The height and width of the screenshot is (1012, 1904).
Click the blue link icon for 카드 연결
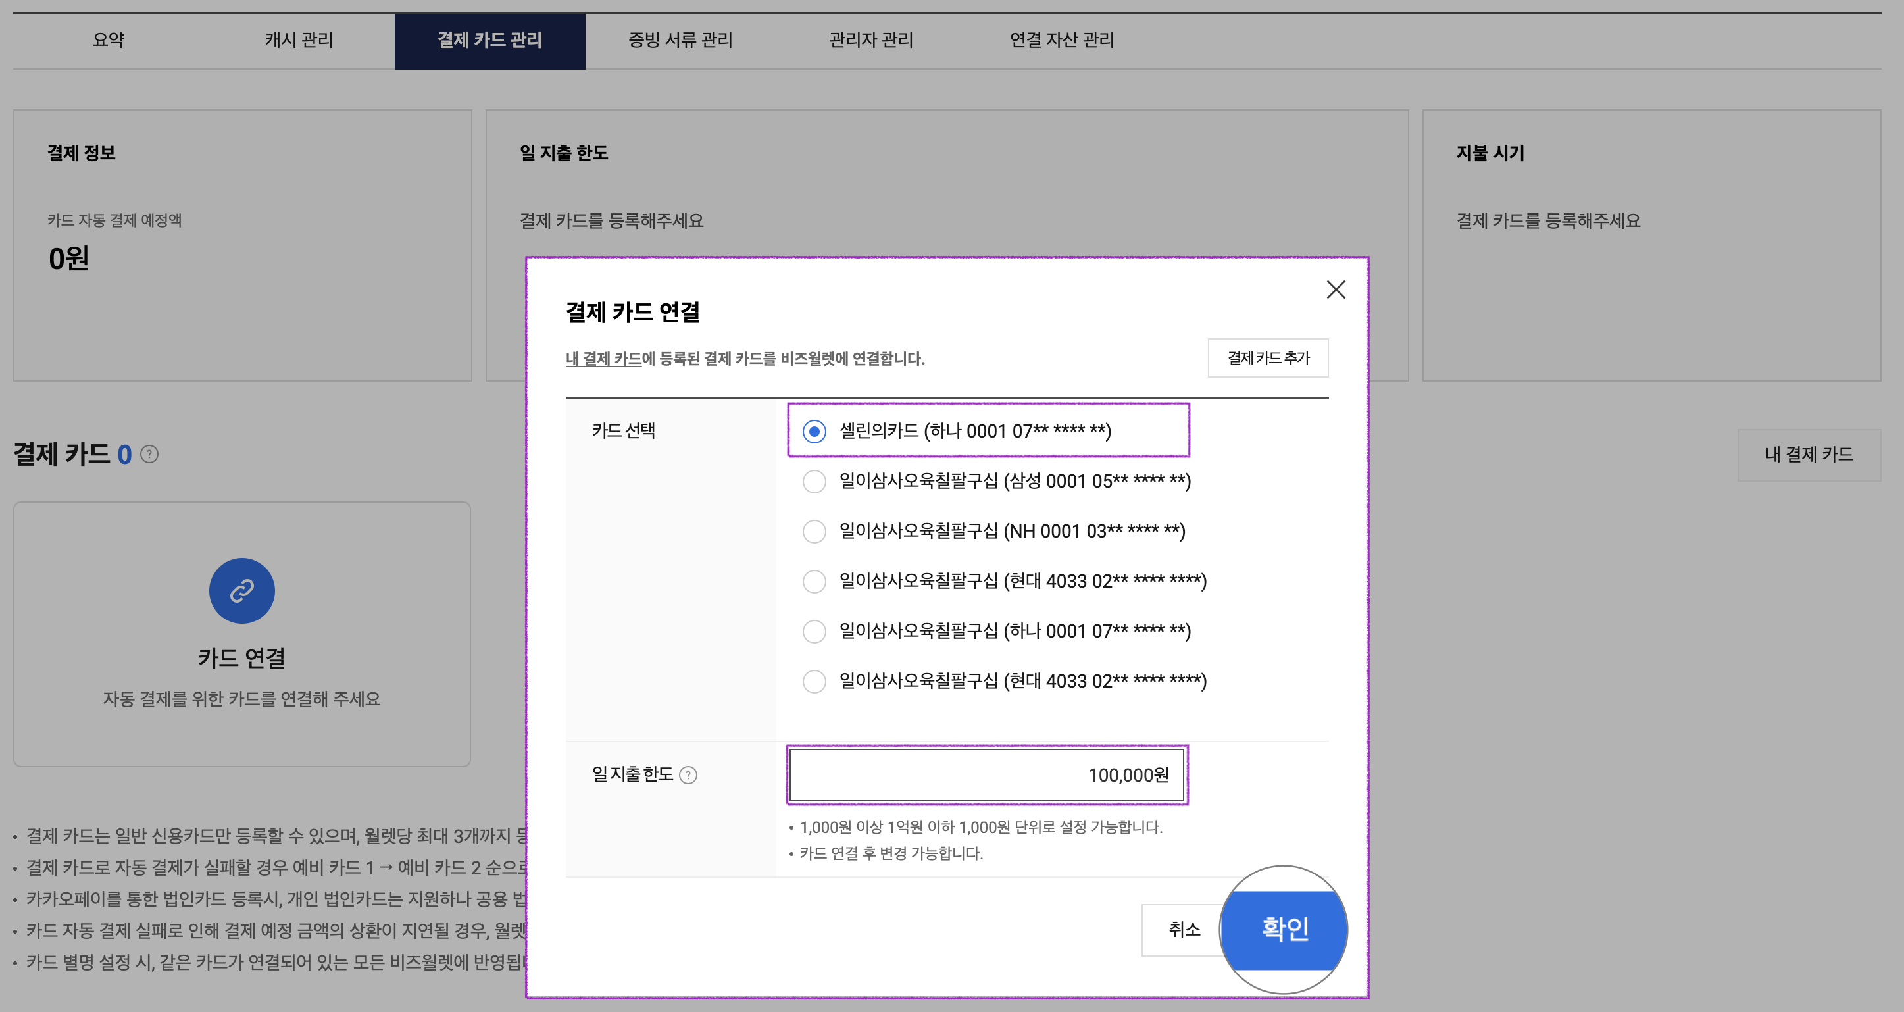point(241,591)
